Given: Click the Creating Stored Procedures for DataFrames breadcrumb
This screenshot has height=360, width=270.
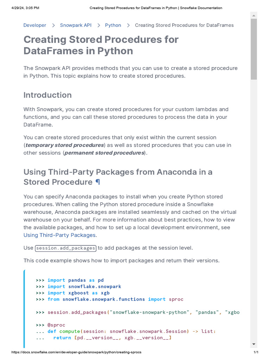Looking at the screenshot, I should [184, 25].
